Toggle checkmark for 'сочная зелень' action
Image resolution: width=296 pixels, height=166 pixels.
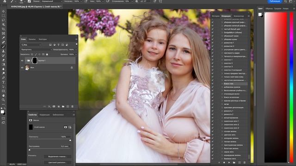[x=213, y=131]
